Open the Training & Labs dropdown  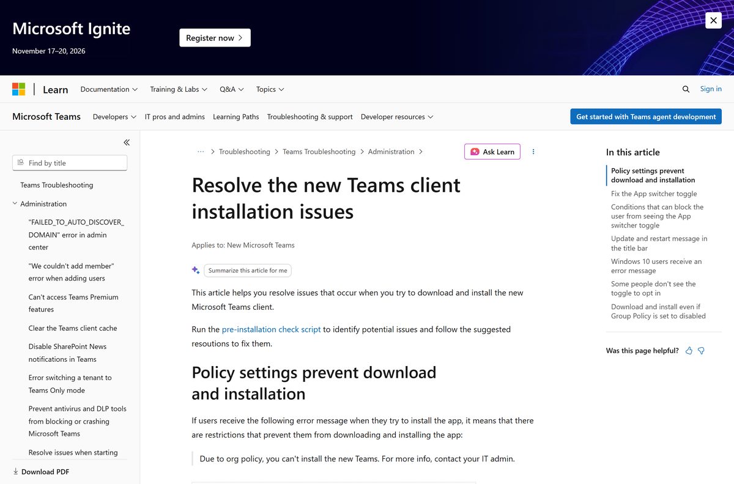tap(179, 89)
